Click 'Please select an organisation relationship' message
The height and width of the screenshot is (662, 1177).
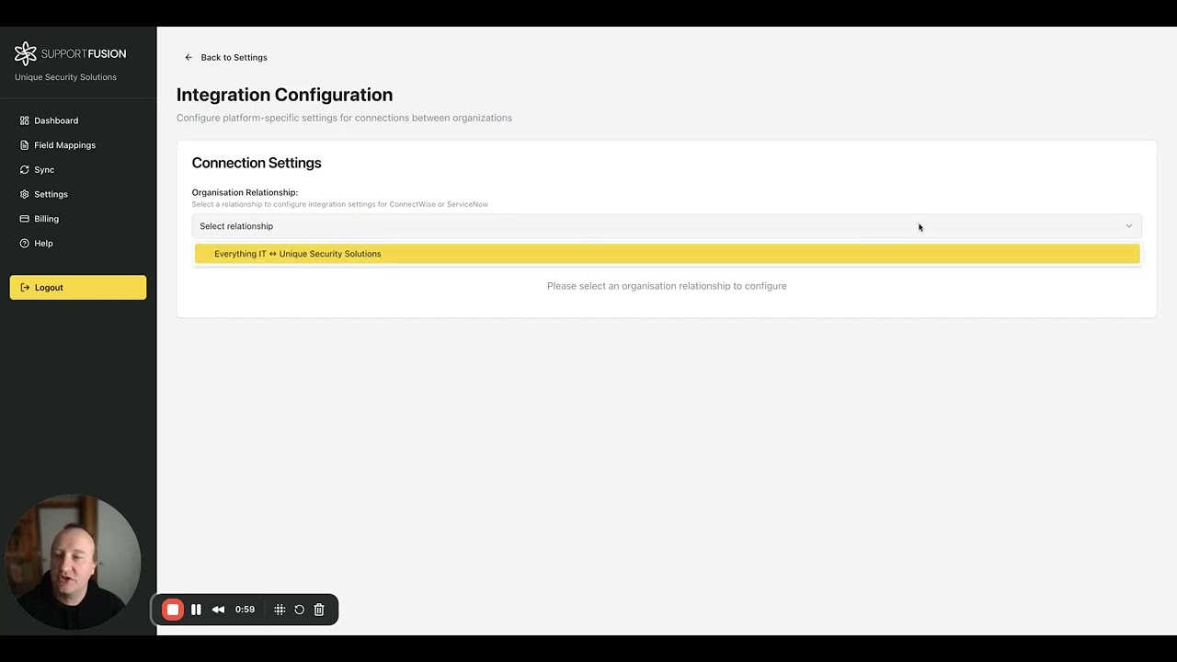click(x=667, y=286)
